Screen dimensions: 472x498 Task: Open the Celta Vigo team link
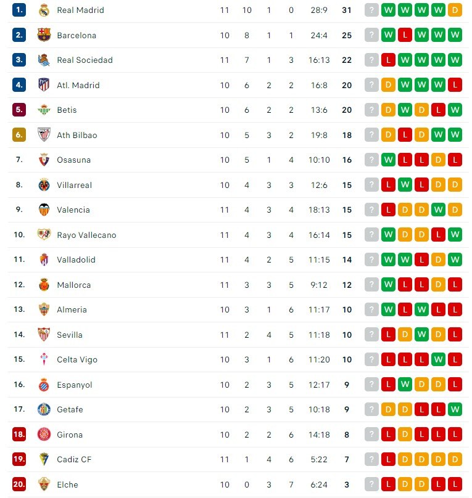tap(77, 359)
